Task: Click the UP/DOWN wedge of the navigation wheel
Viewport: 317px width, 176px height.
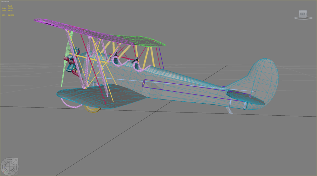Action: tap(12, 169)
